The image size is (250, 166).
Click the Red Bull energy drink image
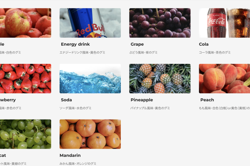[x=90, y=23]
